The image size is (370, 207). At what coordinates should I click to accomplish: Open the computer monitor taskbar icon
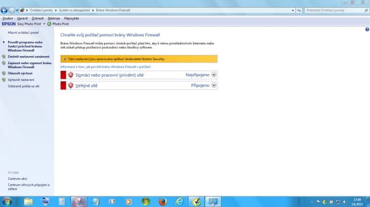45,202
